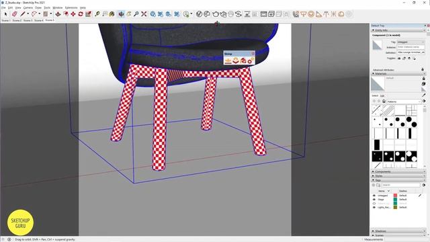Viewport: 430px width, 242px height.
Task: Go to the In Model materials home button
Action: (384, 102)
